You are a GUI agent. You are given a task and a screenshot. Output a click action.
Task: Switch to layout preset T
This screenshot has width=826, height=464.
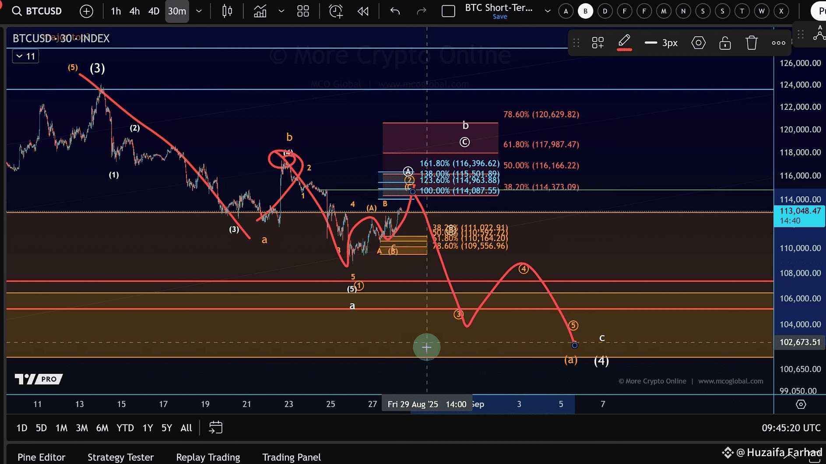coord(742,11)
